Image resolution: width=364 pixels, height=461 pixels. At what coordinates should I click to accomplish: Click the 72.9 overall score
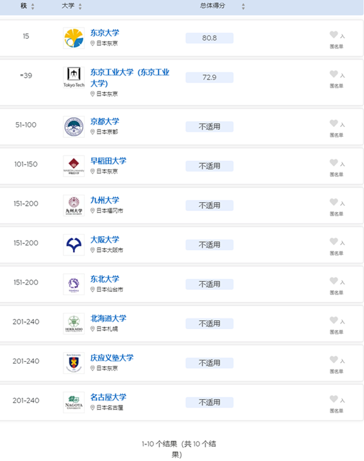[x=209, y=77]
